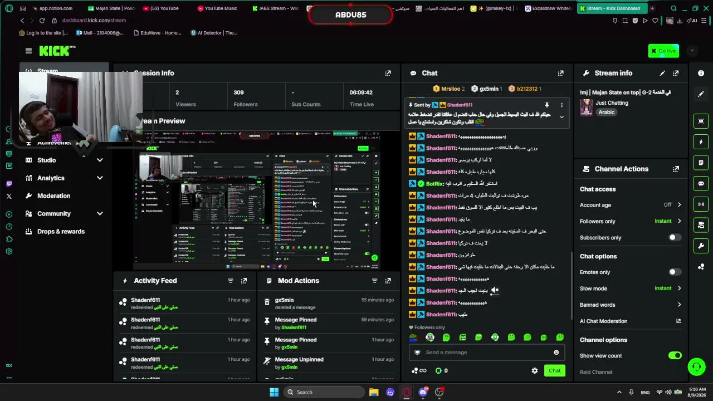Open pinned message options menu
This screenshot has height=401, width=713.
pos(561,105)
